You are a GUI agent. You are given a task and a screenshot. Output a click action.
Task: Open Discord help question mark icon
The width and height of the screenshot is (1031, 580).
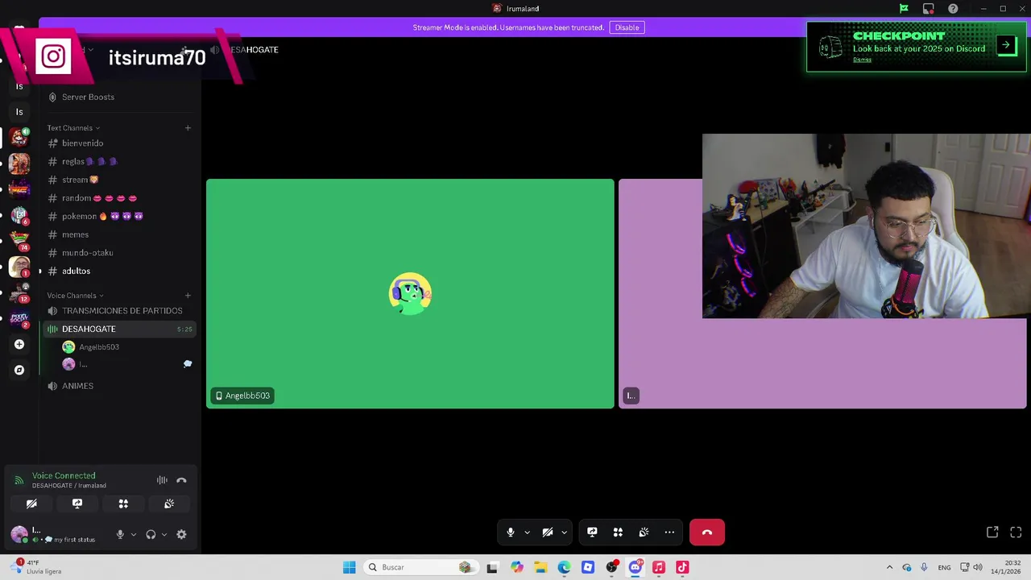click(953, 9)
